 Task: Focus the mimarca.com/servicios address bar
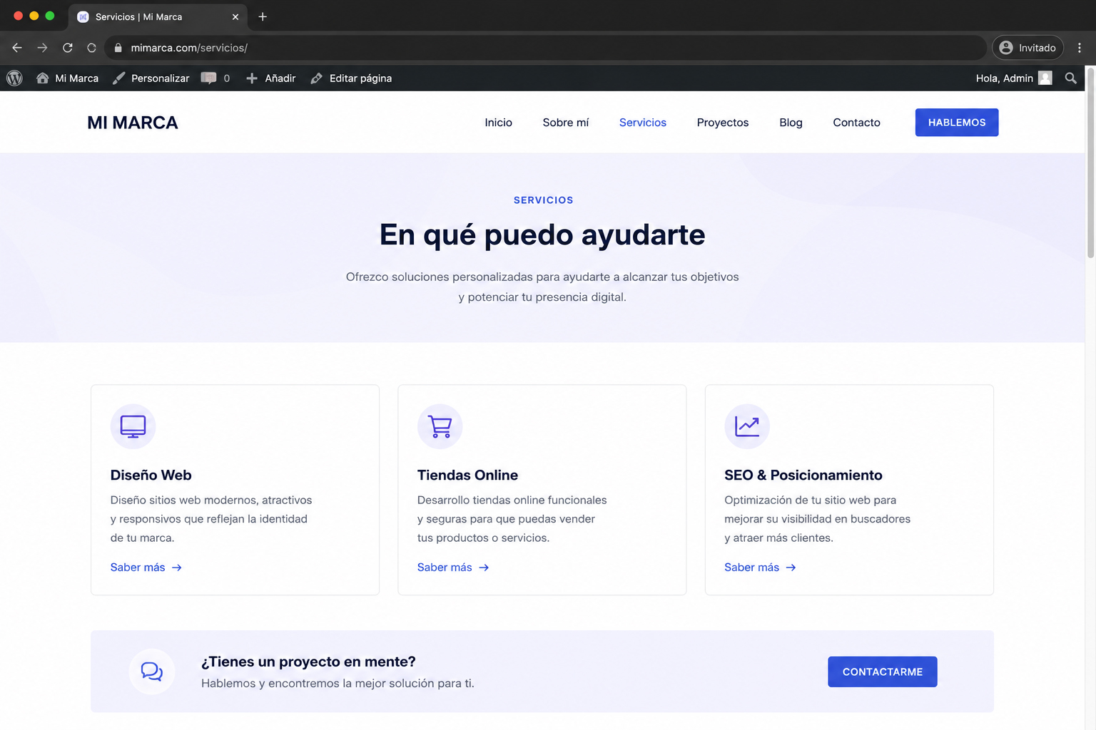(x=546, y=48)
